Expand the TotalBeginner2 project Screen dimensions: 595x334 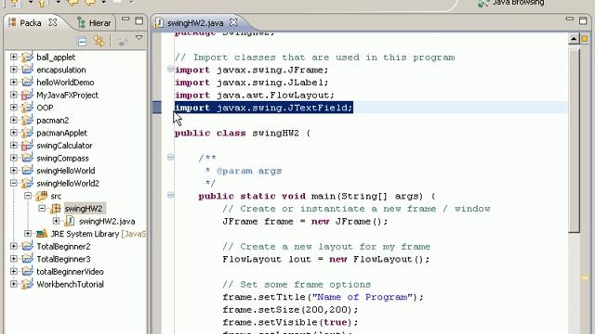pyautogui.click(x=14, y=247)
